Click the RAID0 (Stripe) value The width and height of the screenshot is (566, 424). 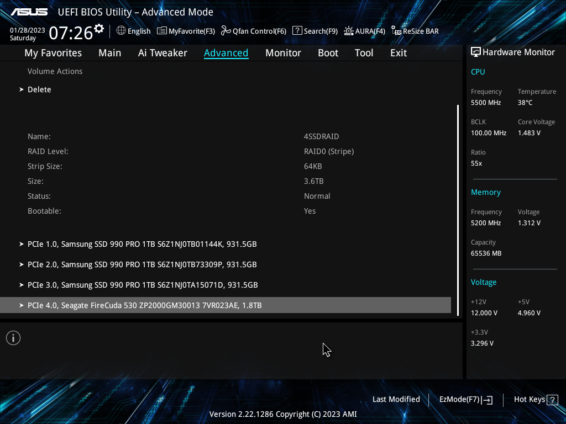[x=329, y=151]
